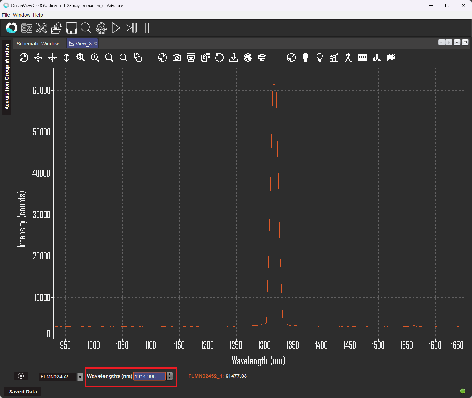
Task: Click the peak finder twin-peaks icon
Action: 377,58
